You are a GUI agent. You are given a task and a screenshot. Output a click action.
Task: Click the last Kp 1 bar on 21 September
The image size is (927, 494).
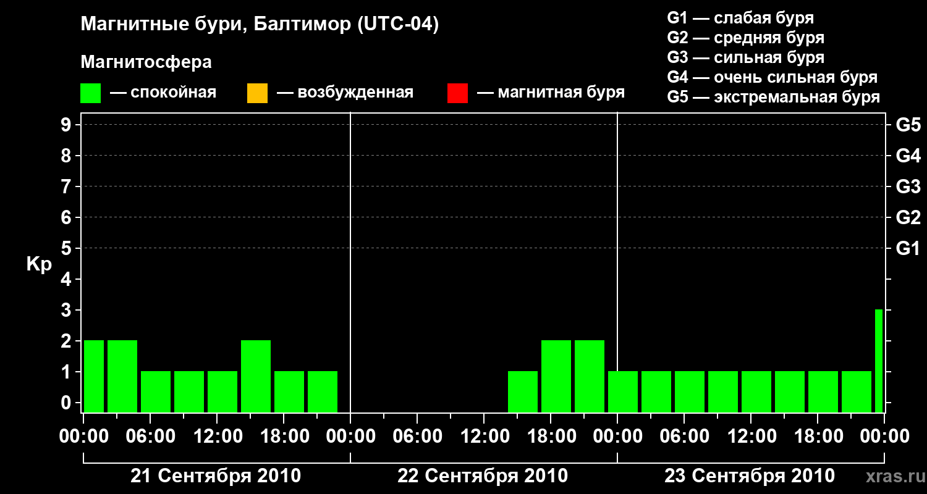[x=323, y=391]
